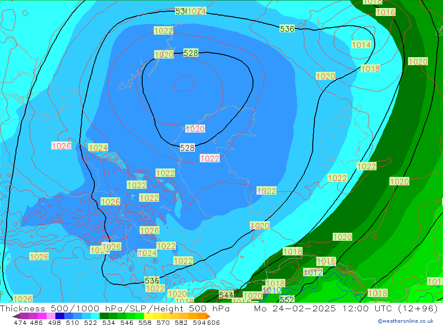Click the legend value 474
This screenshot has width=443, height=325.
tap(20, 322)
